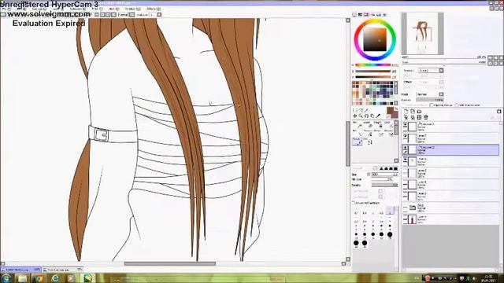Hide the Layer7 layer eye
504x283 pixels.
click(405, 136)
